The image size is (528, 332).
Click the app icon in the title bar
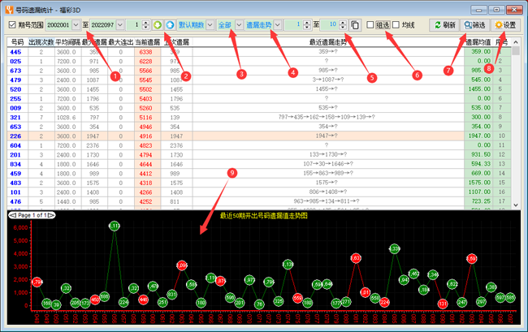(10, 10)
